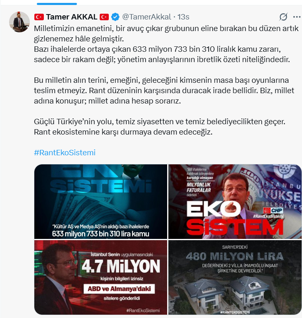Open Tamer AKKAL's profile avatar
Screen dimensions: 302x318
[x=19, y=22]
